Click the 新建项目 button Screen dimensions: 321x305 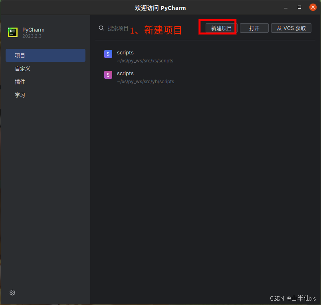coord(221,28)
